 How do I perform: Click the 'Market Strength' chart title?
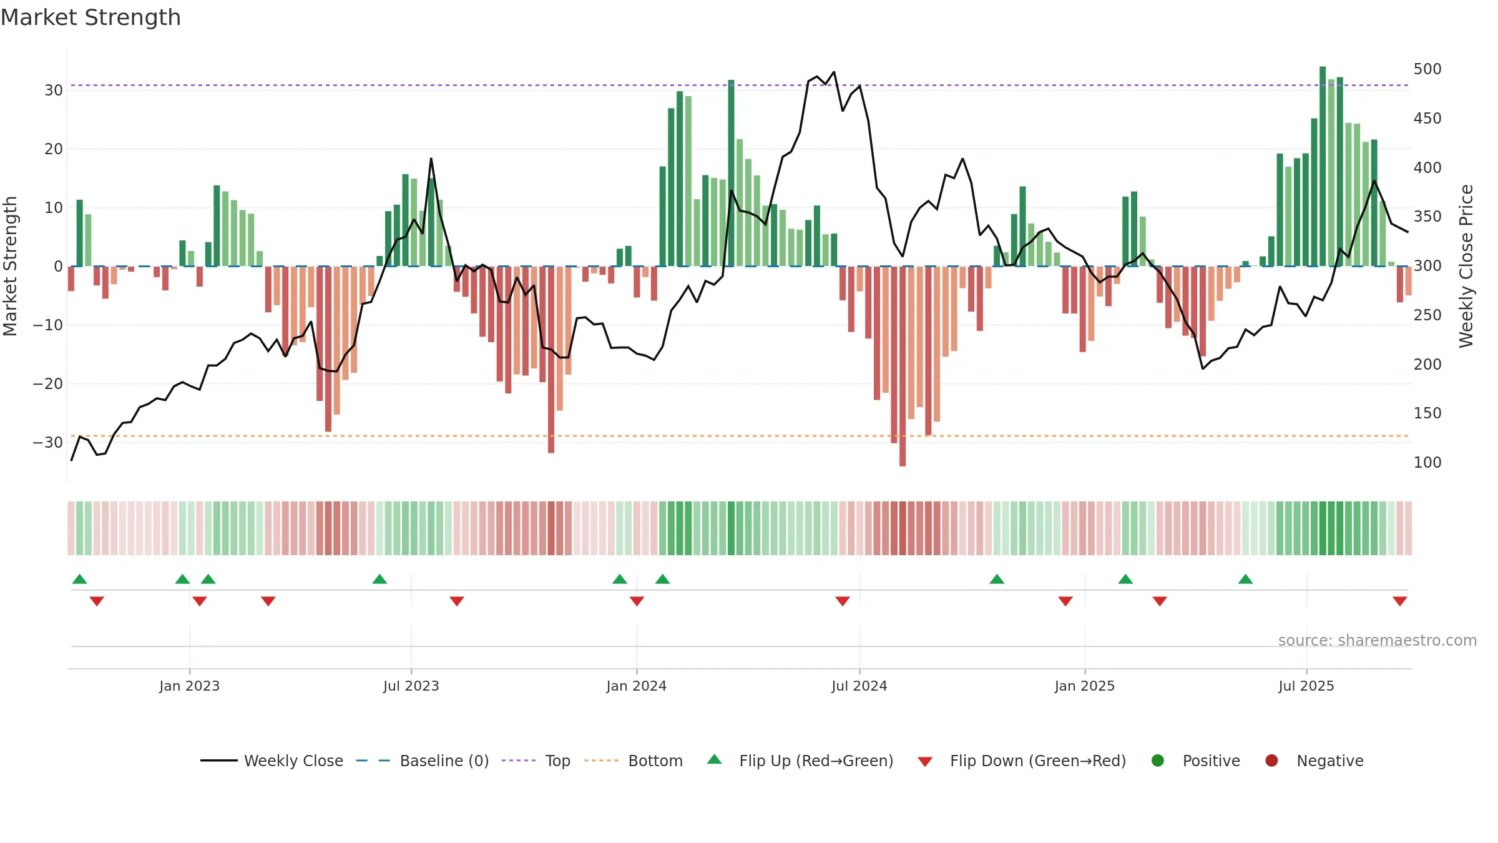point(91,17)
